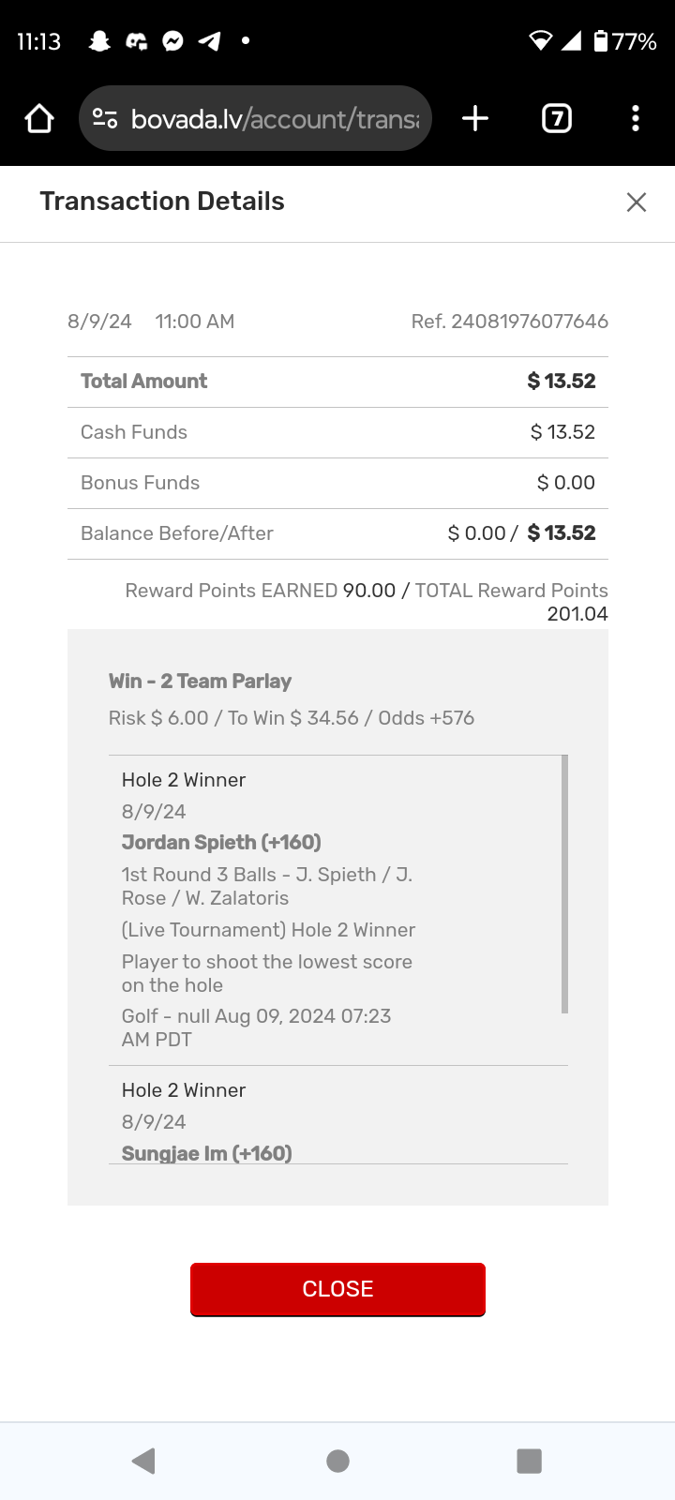This screenshot has width=675, height=1500.
Task: Tap the Messenger notification icon in status bar
Action: coord(172,41)
